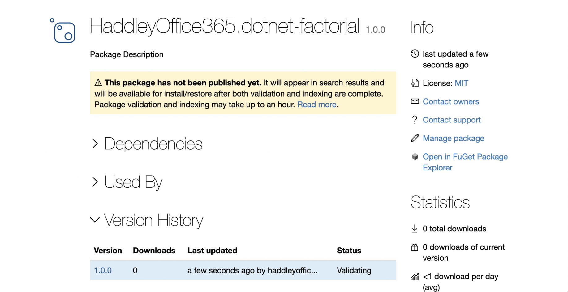Screen dimensions: 568x292
Task: Open the Contact owners link
Action: click(x=451, y=101)
